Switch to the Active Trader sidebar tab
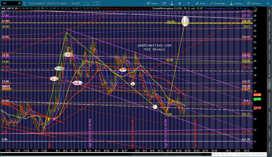 [x=269, y=52]
